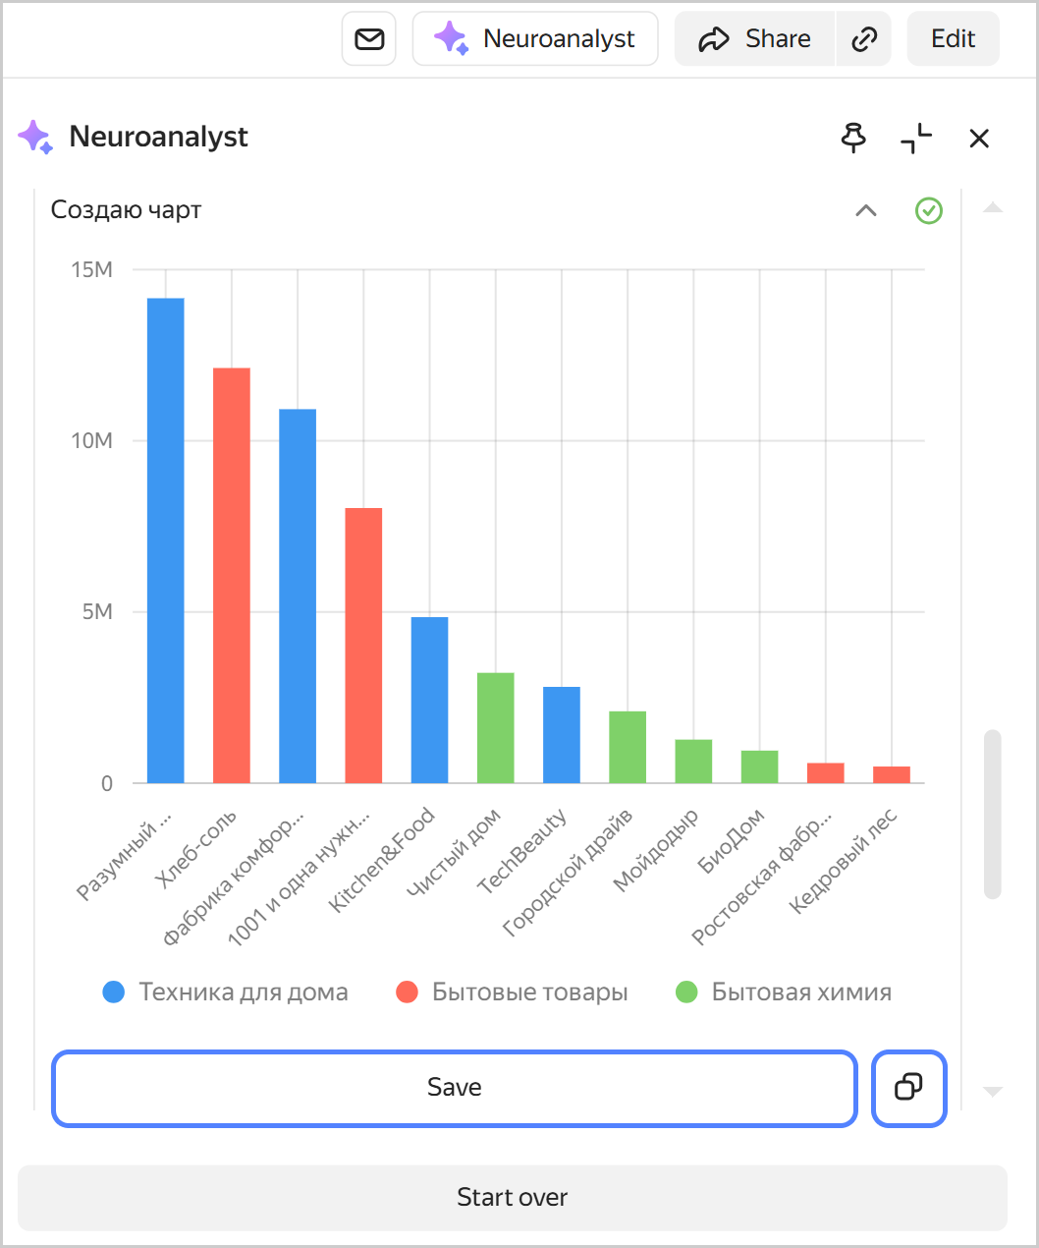Click the Start over button
The height and width of the screenshot is (1248, 1039).
click(513, 1198)
